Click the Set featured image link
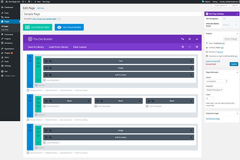Image resolution: width=240 pixels, height=160 pixels. point(212,119)
